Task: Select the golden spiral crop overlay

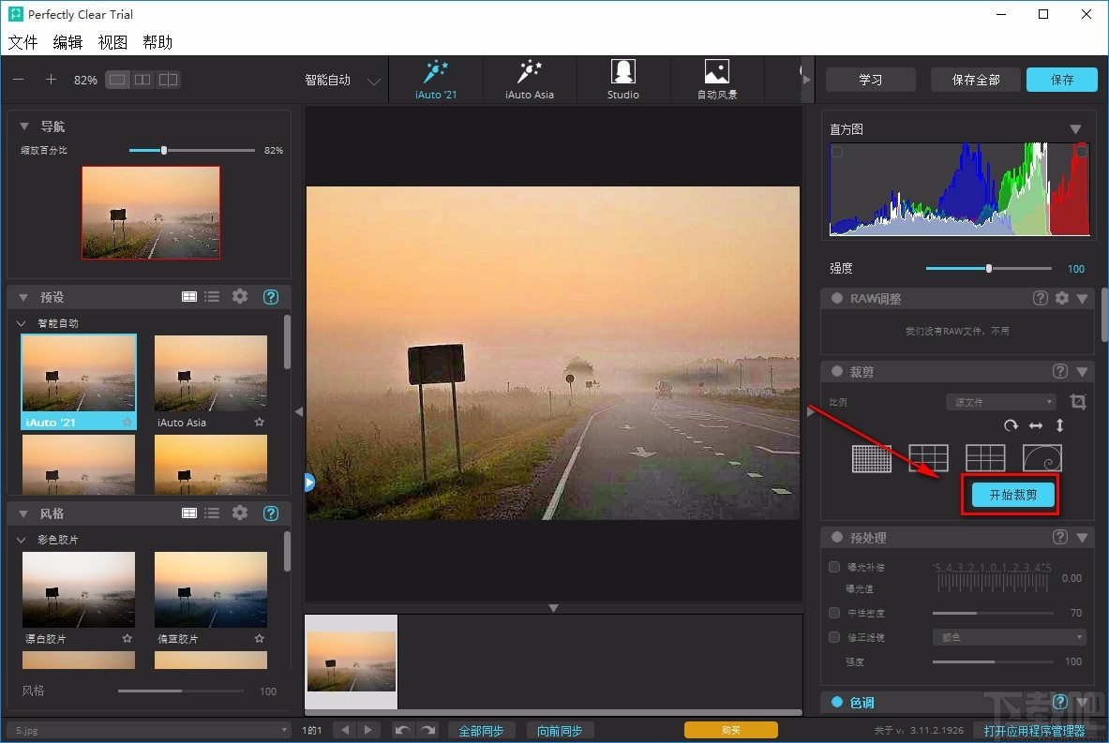Action: click(x=1042, y=458)
